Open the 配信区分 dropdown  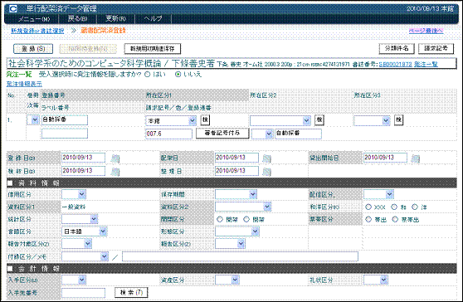[378, 194]
